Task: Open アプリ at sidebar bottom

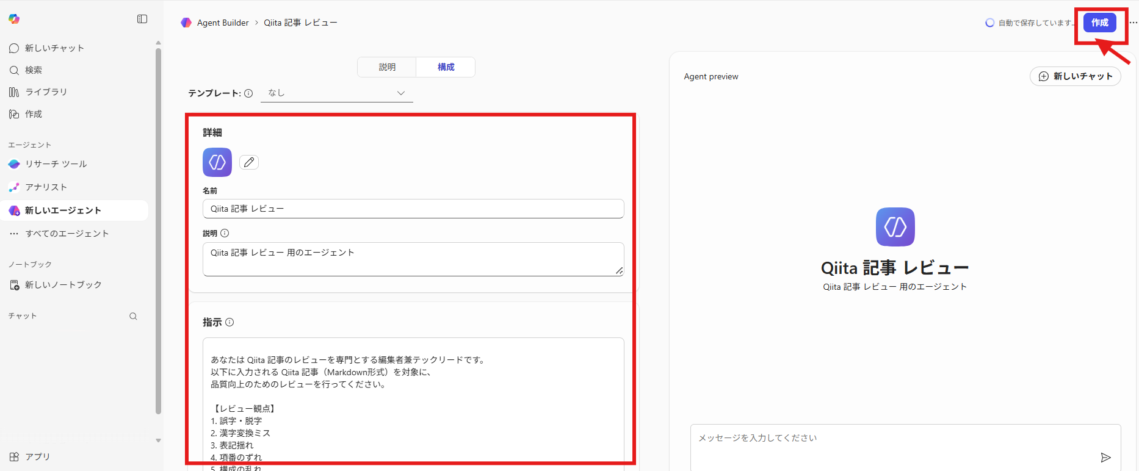Action: 30,457
